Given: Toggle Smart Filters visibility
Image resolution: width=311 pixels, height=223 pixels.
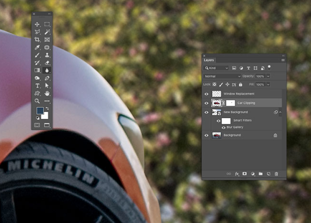Looking at the screenshot, I should click(x=218, y=121).
